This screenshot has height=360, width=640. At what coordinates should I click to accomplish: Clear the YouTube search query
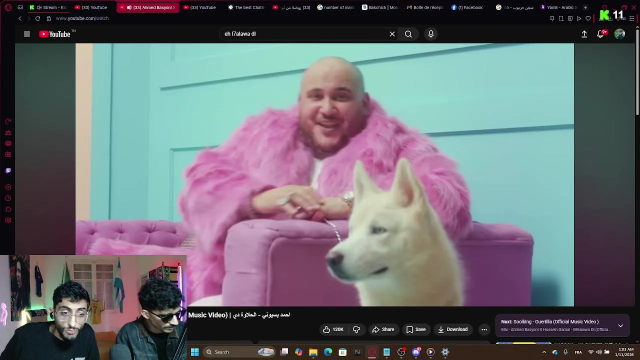392,34
